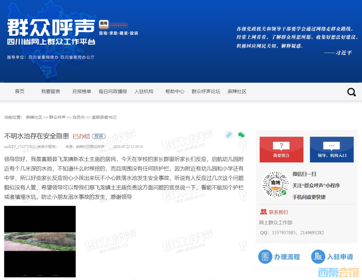
Task: Click 麻辣社区 in breadcrumb
Action: point(34,118)
